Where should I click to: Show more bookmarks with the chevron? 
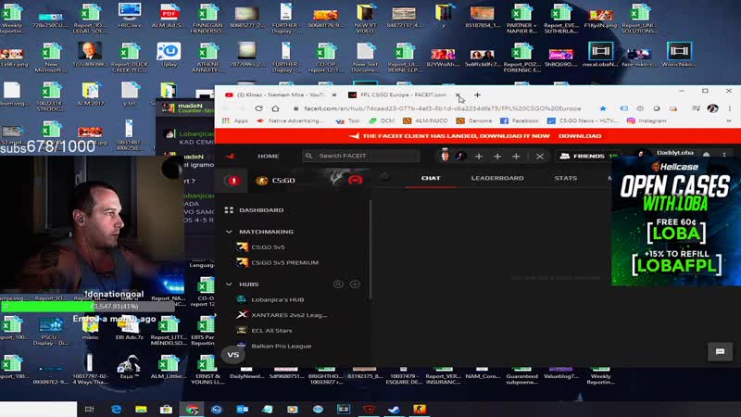coord(729,121)
